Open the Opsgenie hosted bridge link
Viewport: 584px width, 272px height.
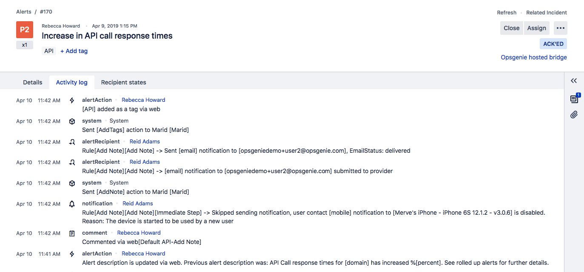tap(533, 57)
